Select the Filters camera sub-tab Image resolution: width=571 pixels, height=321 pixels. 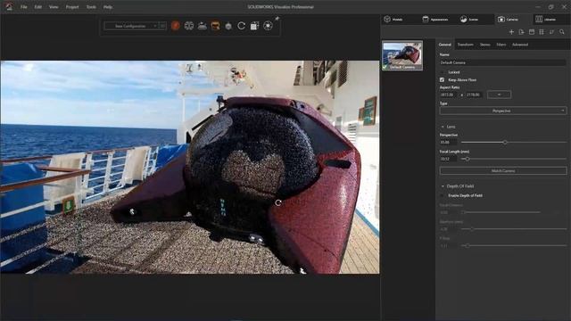501,45
